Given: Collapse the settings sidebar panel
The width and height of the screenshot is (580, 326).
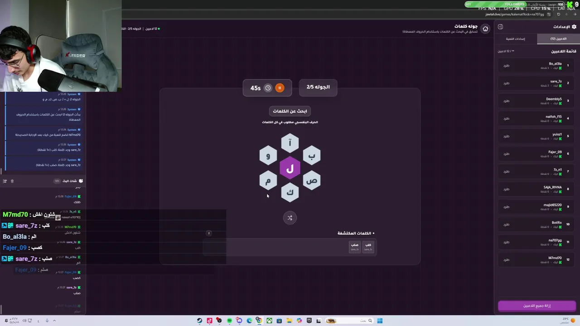Looking at the screenshot, I should pyautogui.click(x=500, y=27).
